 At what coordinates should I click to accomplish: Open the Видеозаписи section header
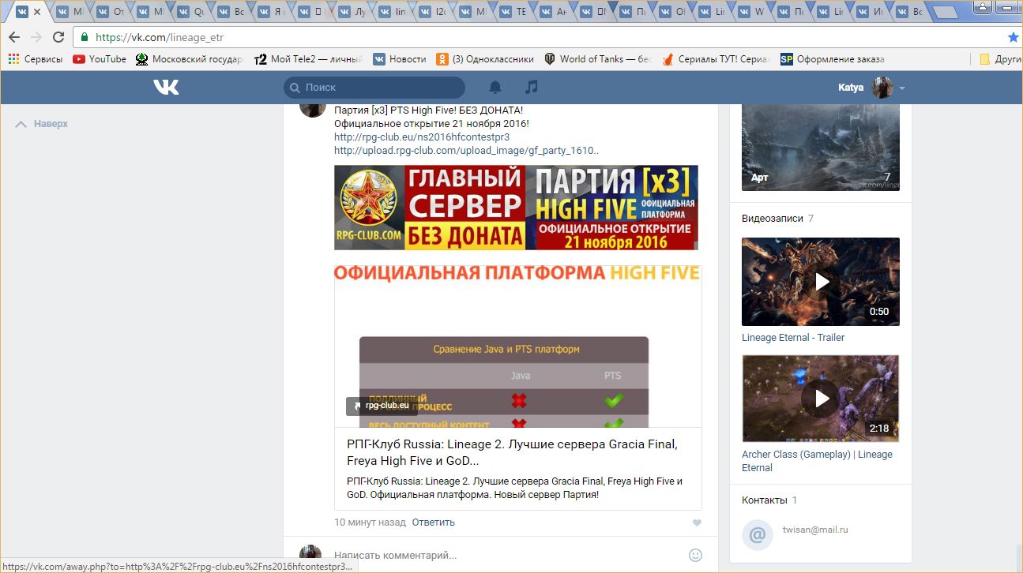pos(772,218)
